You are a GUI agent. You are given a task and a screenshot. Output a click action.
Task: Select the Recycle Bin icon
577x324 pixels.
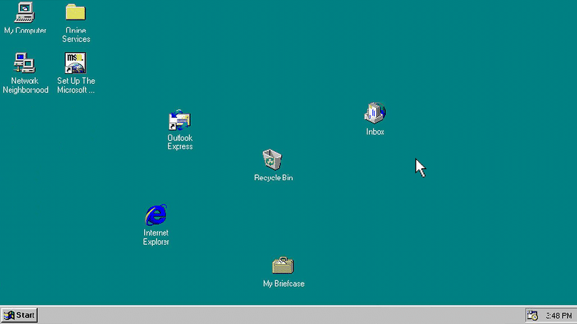pyautogui.click(x=272, y=160)
